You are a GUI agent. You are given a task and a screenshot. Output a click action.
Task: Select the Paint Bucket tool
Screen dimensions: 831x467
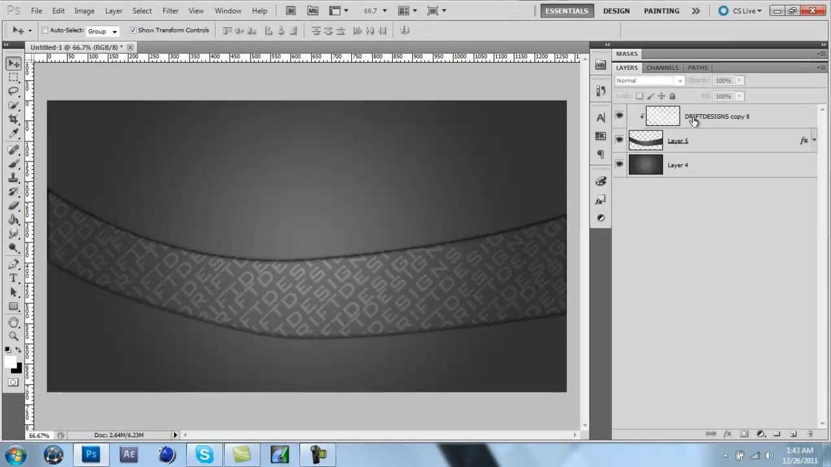click(x=13, y=219)
